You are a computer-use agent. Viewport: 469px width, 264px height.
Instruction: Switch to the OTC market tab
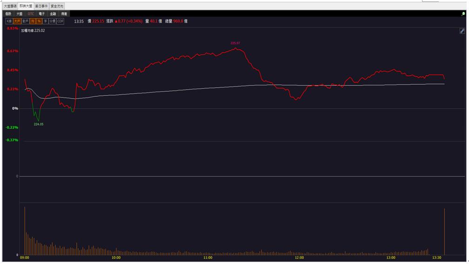31,14
